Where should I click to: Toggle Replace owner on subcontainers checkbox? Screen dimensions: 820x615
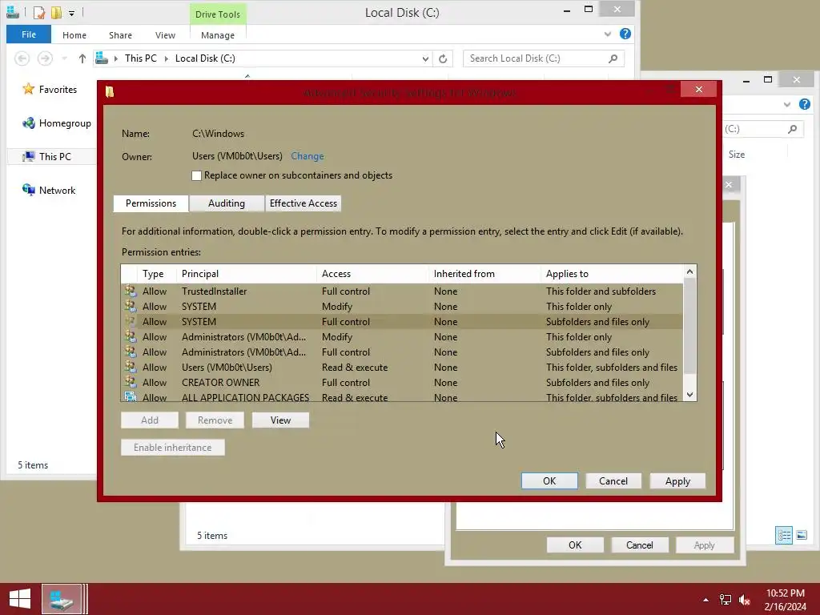197,175
